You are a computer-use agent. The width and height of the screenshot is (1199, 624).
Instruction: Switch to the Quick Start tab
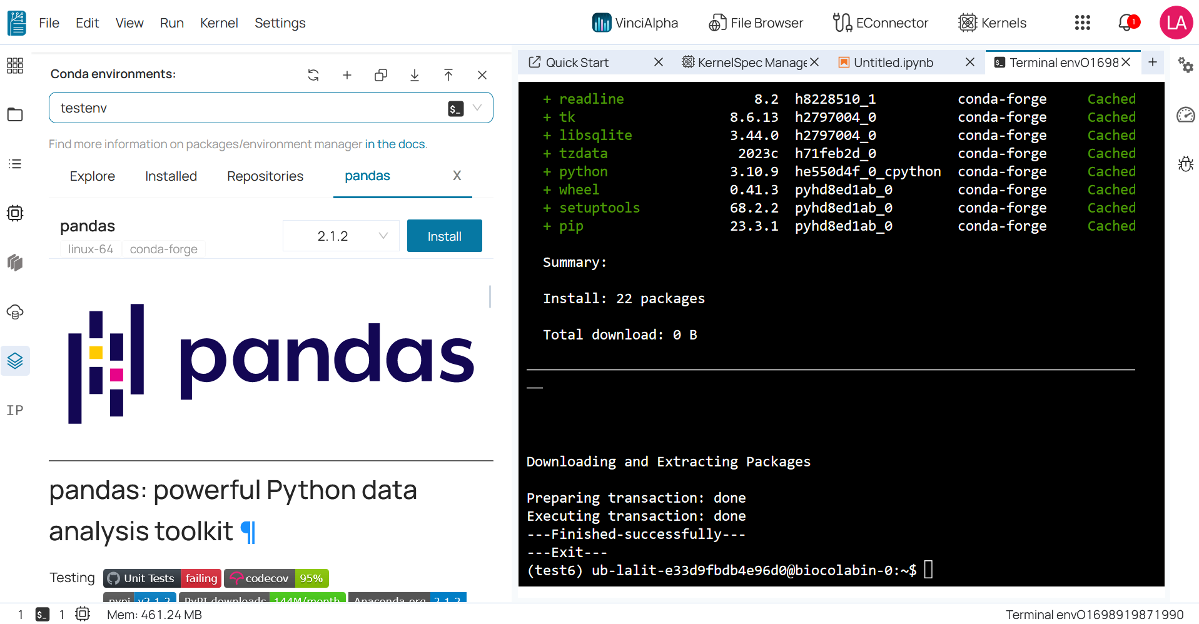(x=577, y=63)
